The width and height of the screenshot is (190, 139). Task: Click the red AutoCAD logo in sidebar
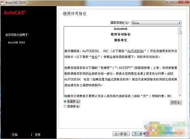15,13
